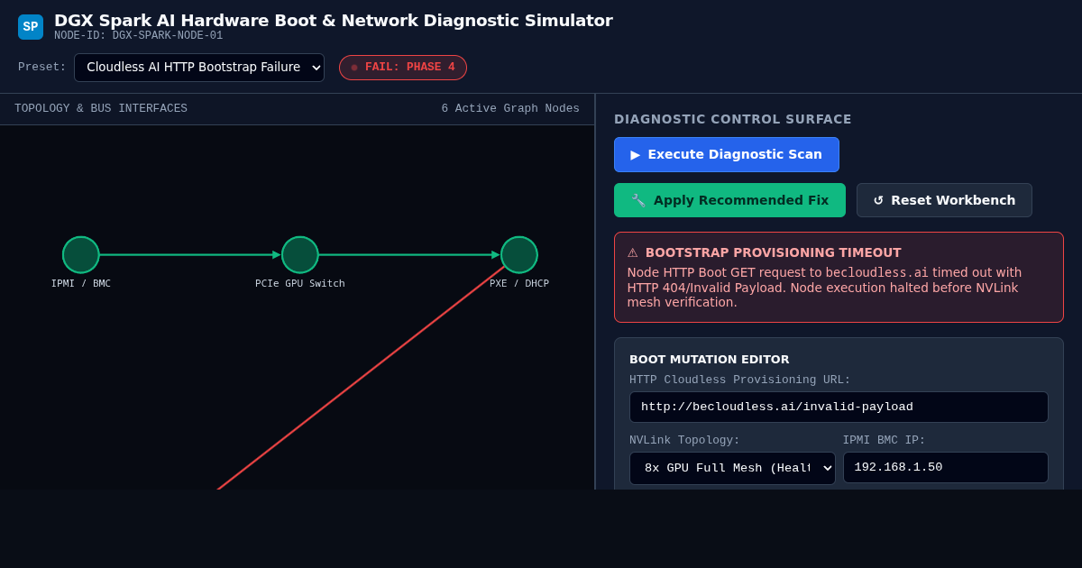
Task: Click 'TOPOLOGY & BUS INTERFACES' header
Action: pyautogui.click(x=101, y=109)
